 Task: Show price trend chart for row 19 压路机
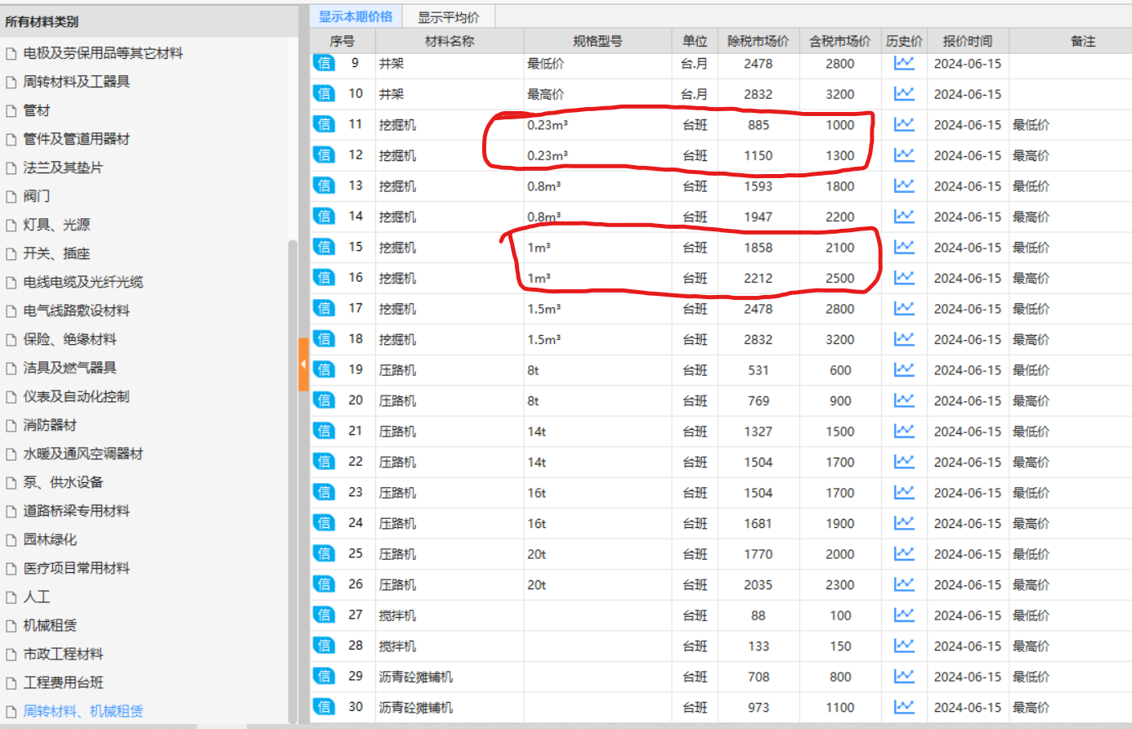click(x=904, y=369)
